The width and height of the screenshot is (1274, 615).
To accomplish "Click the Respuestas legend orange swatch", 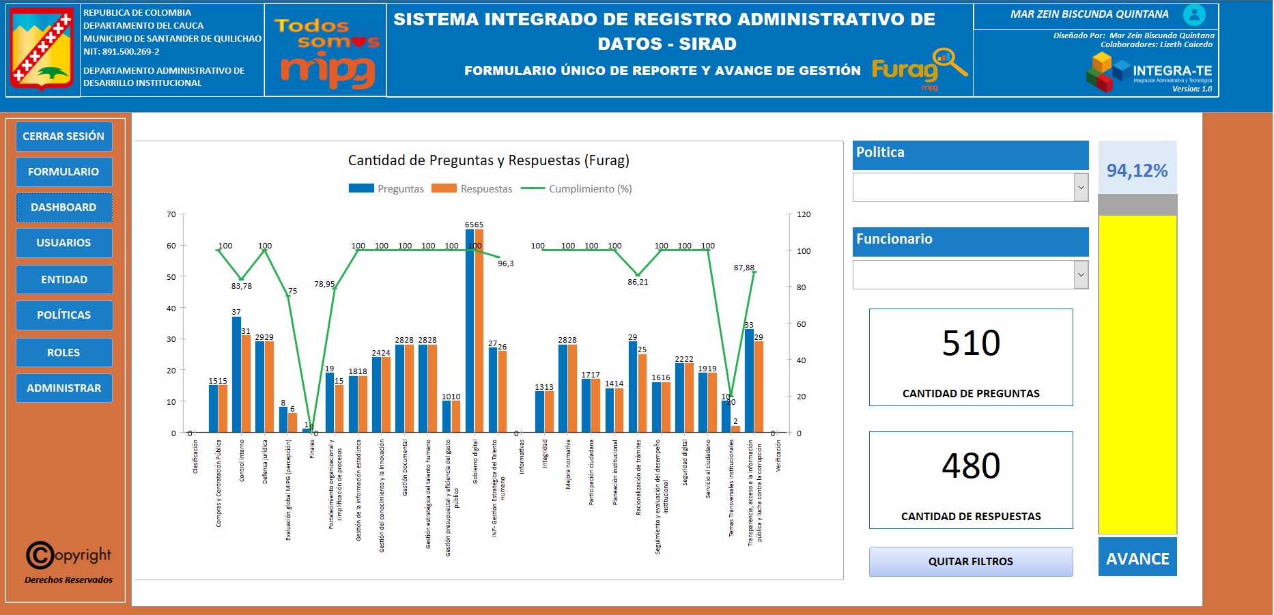I will point(444,188).
